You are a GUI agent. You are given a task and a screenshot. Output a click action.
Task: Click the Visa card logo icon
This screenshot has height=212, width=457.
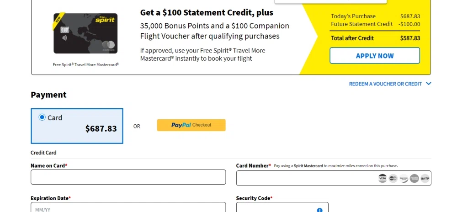[x=383, y=178]
